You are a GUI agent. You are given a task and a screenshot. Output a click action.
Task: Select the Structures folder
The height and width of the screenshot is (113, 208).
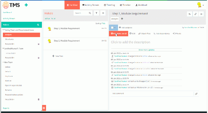click(x=9, y=39)
